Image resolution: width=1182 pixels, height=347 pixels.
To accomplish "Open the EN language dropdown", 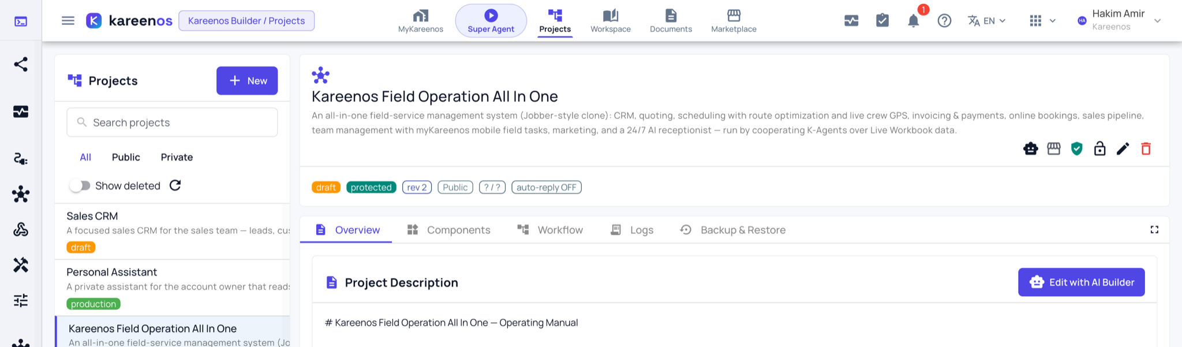I will (987, 21).
